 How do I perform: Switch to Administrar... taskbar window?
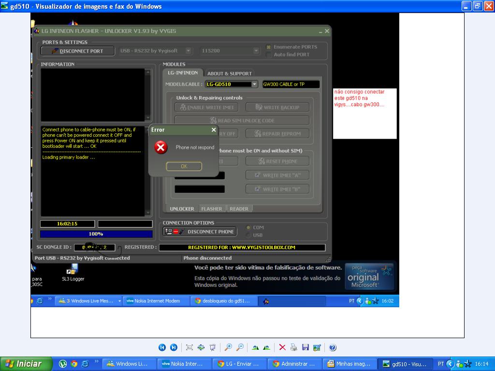coord(295,364)
